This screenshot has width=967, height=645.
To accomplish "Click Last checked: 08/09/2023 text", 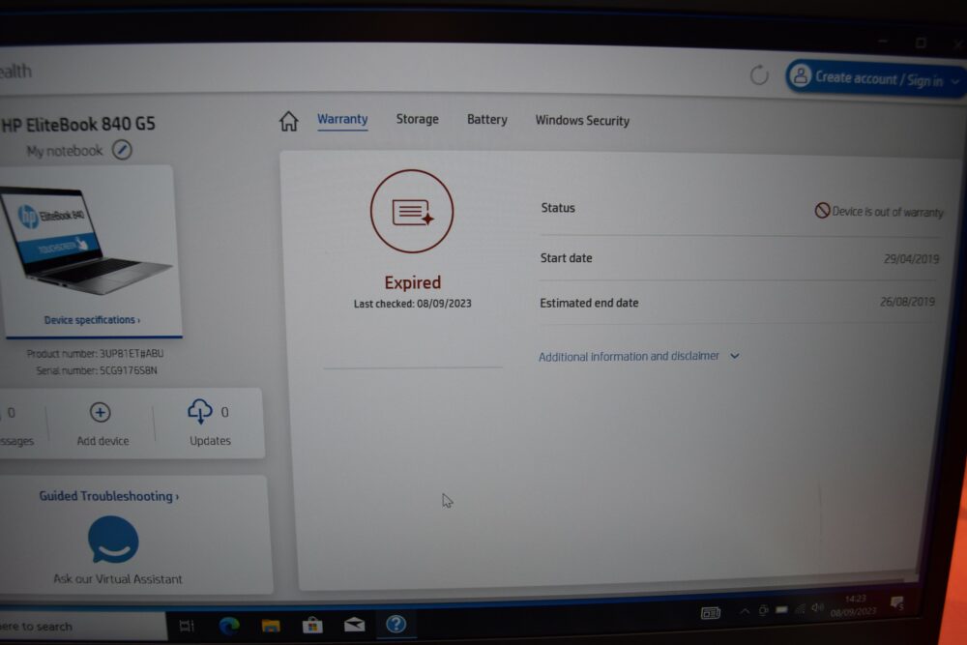I will [413, 304].
